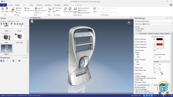Open the Views panel options dropdown arrow

24,18
